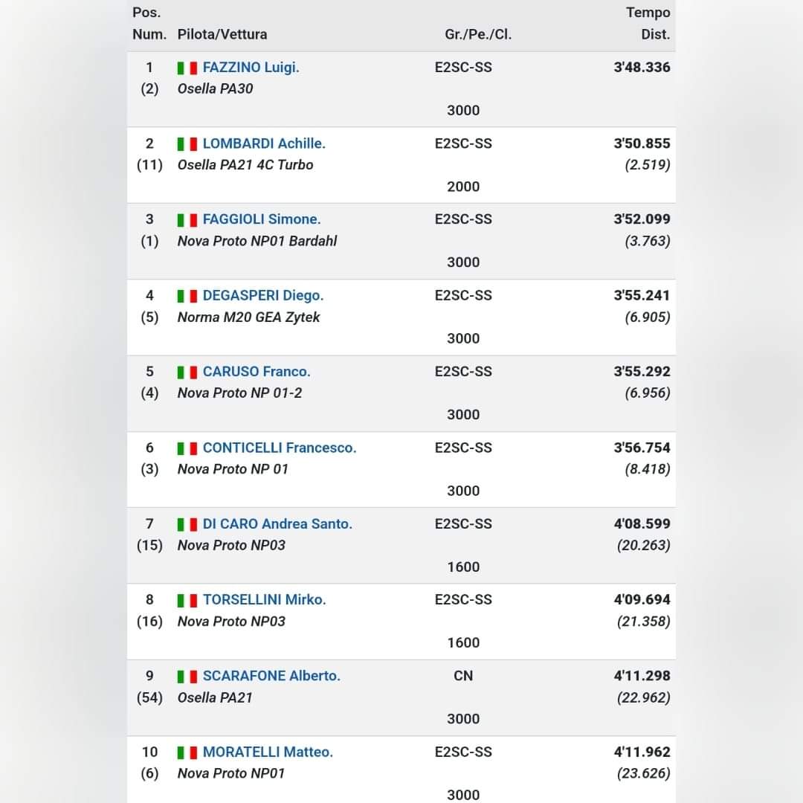Click the flag next to CONTICELLI Francesco

pyautogui.click(x=187, y=448)
